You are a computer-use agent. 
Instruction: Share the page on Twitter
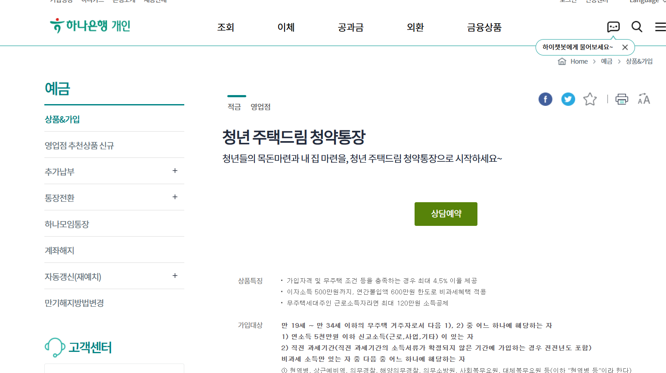(x=568, y=99)
